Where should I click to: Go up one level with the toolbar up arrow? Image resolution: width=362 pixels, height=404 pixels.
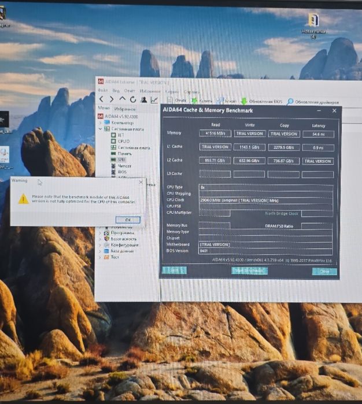click(x=122, y=99)
